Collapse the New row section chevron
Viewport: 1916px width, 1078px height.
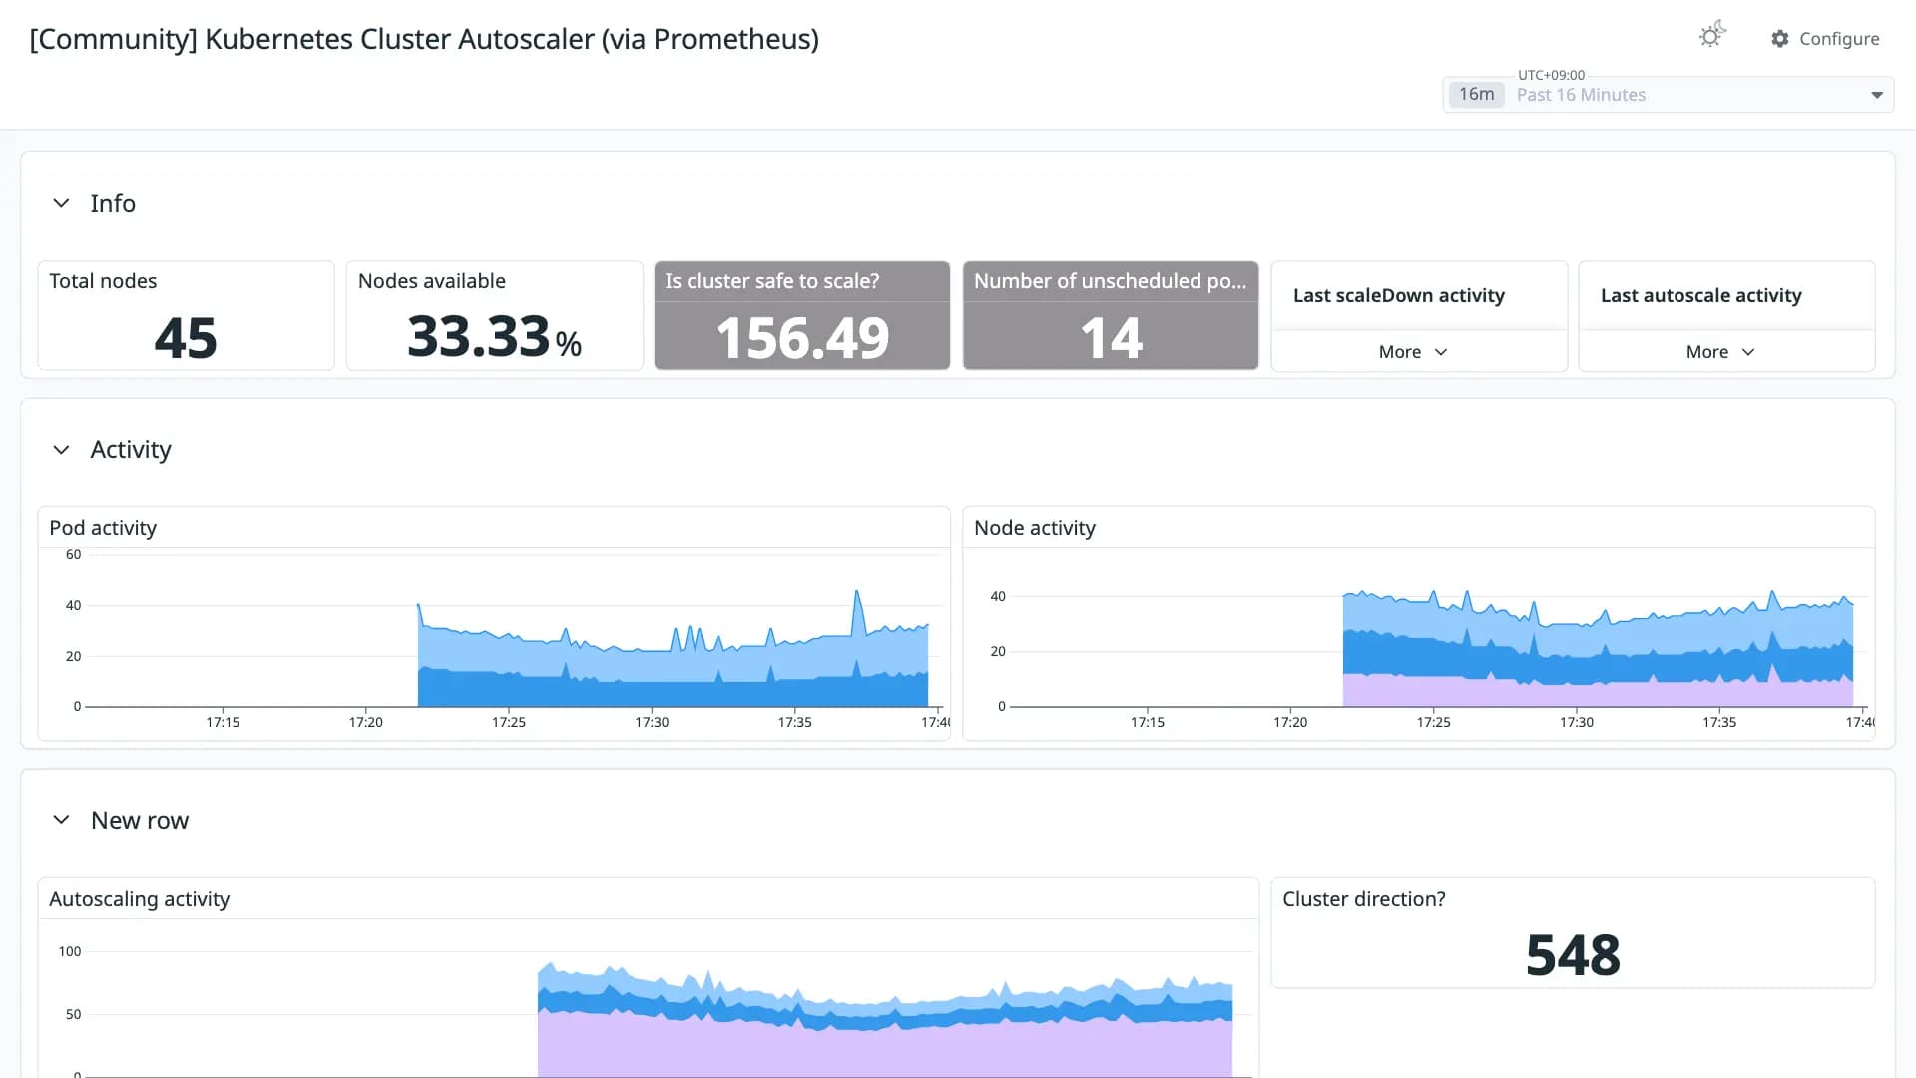(x=61, y=820)
